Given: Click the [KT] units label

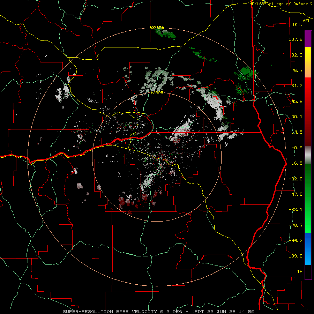Looking at the screenshot, I should point(298,24).
